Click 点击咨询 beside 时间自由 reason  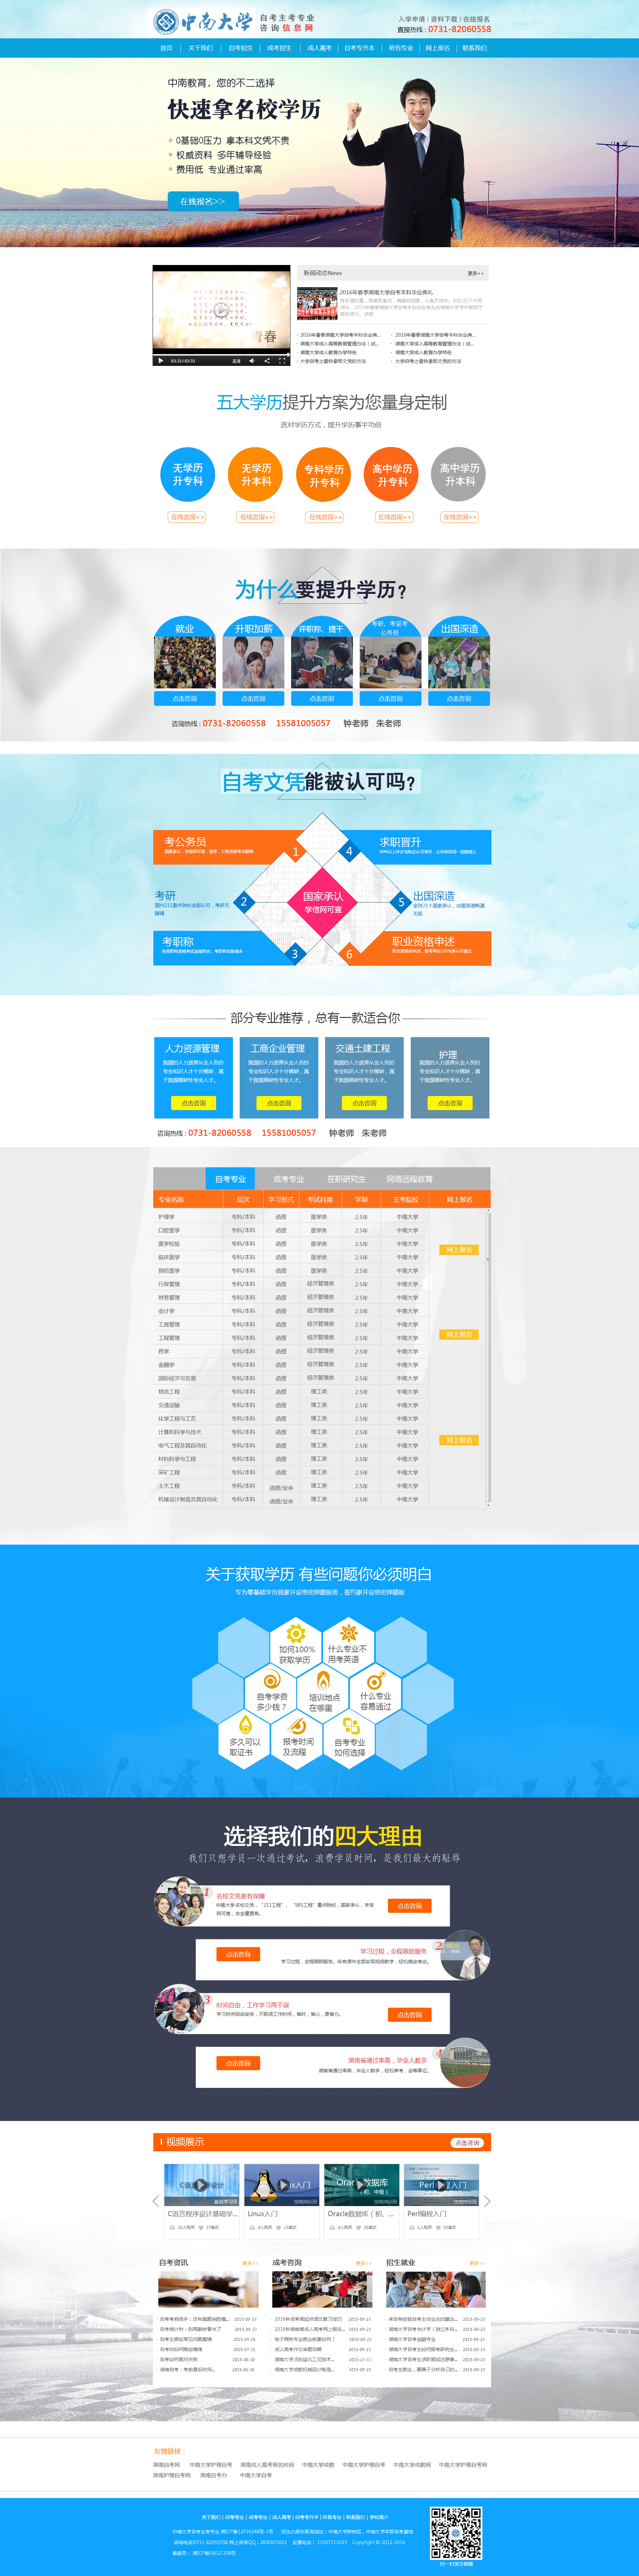(x=409, y=2015)
